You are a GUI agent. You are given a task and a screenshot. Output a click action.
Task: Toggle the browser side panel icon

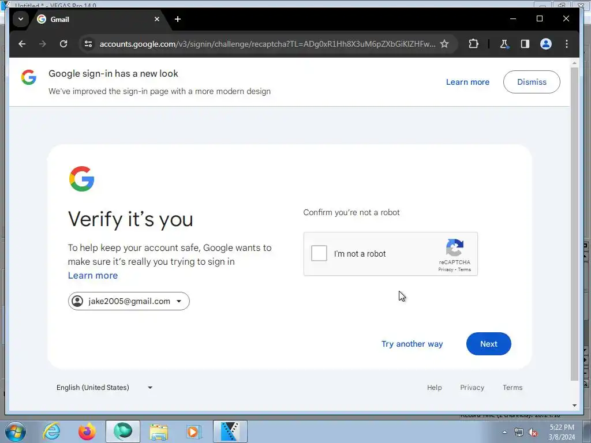pos(525,44)
